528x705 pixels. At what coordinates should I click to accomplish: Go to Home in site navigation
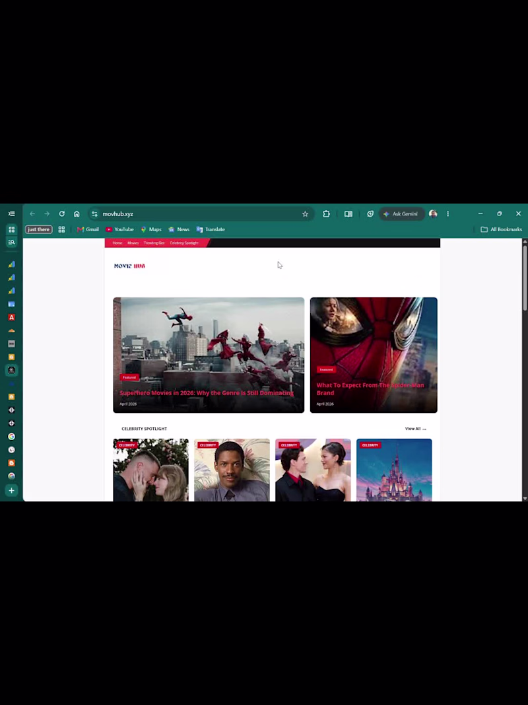click(117, 243)
